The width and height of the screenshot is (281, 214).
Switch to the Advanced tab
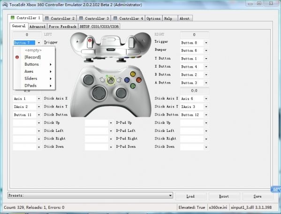coord(38,27)
